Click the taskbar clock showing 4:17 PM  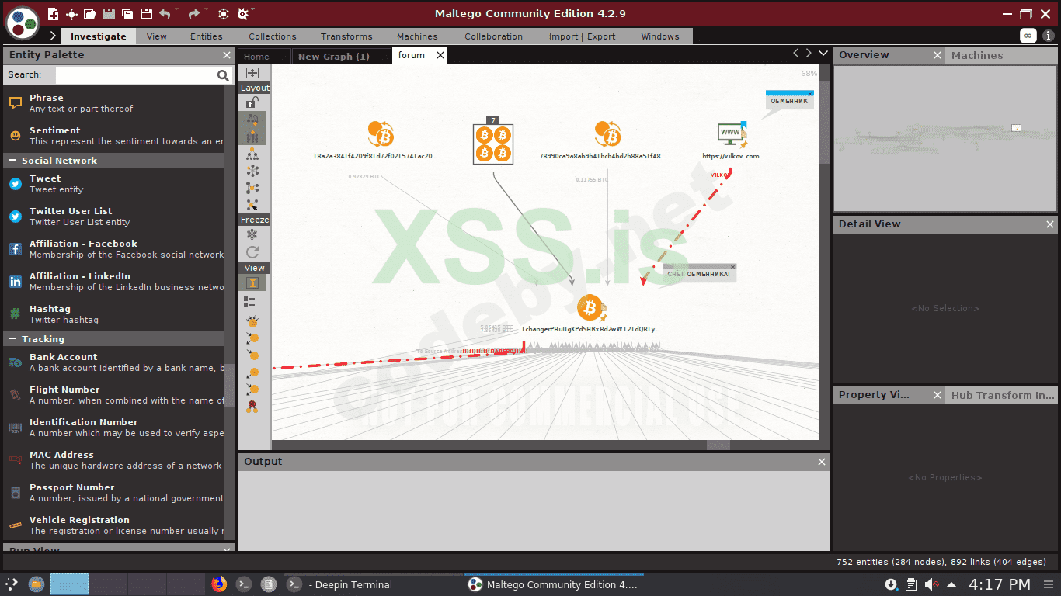tap(1000, 584)
